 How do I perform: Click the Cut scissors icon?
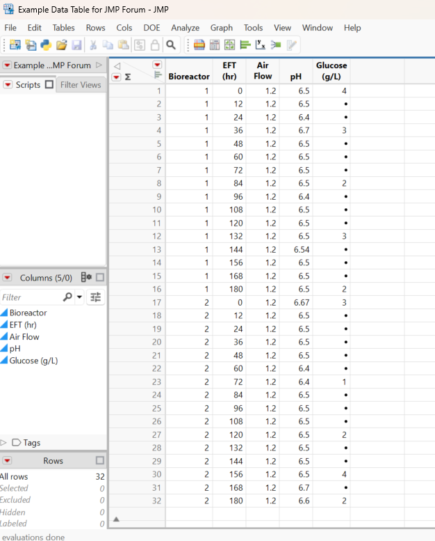(x=93, y=45)
